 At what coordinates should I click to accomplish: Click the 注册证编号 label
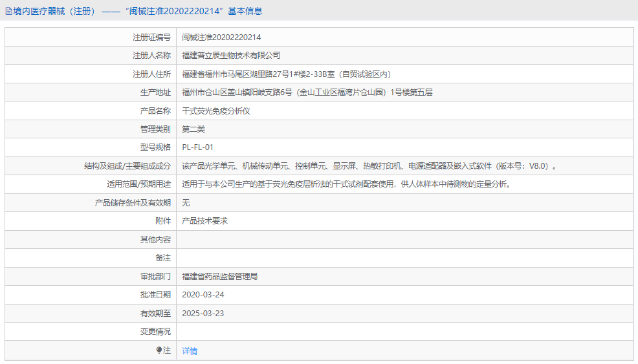pos(152,37)
